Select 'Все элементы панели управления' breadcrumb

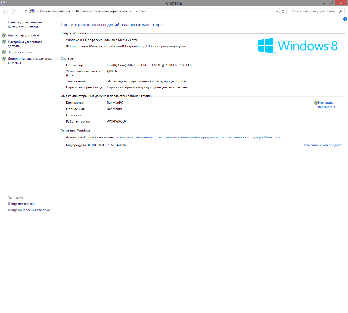(x=102, y=11)
